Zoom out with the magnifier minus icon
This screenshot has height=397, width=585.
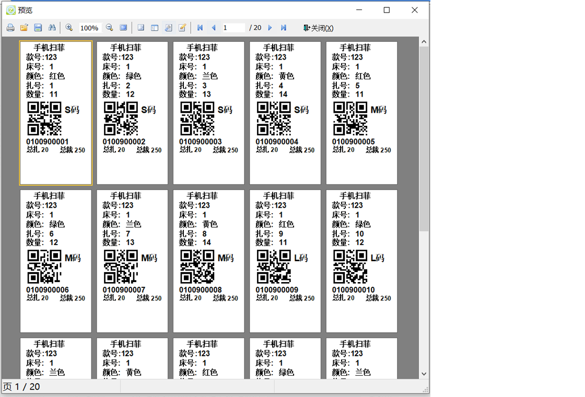(110, 28)
